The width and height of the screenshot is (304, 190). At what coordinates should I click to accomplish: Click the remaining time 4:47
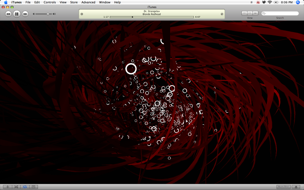[x=198, y=17]
